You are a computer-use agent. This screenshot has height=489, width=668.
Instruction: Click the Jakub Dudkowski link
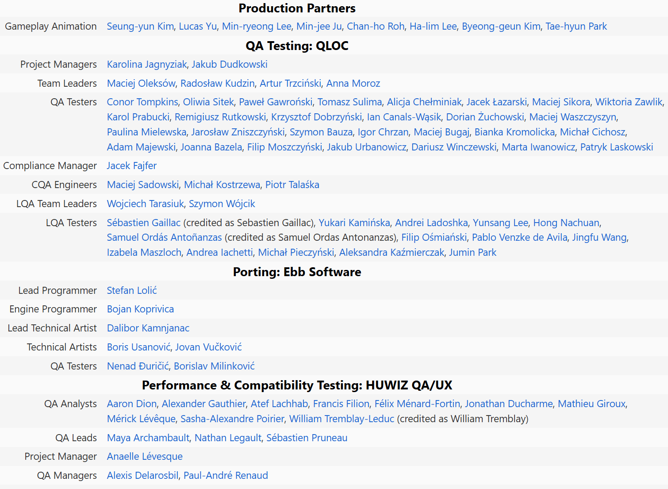(230, 65)
